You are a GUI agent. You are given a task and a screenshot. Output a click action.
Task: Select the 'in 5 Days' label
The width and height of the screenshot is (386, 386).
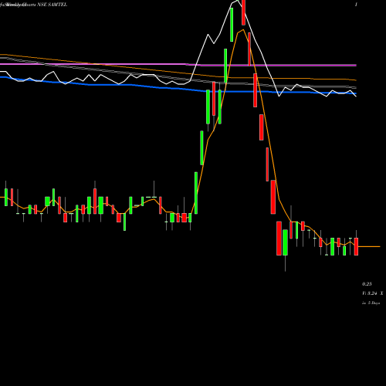(371, 303)
